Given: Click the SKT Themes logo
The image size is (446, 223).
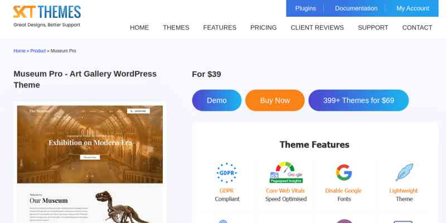Looking at the screenshot, I should tap(47, 16).
